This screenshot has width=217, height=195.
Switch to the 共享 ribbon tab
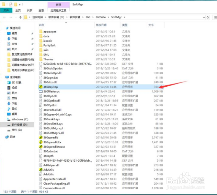(x=30, y=10)
